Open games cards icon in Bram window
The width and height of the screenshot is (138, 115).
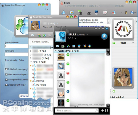[x=105, y=12]
